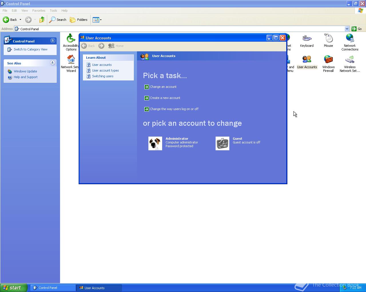
Task: Open the File menu
Action: pyautogui.click(x=5, y=11)
